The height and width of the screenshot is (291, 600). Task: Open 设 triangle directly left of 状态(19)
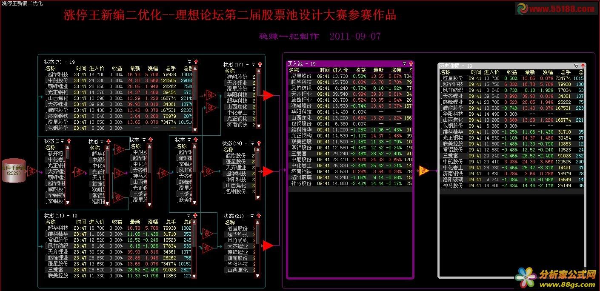point(209,171)
